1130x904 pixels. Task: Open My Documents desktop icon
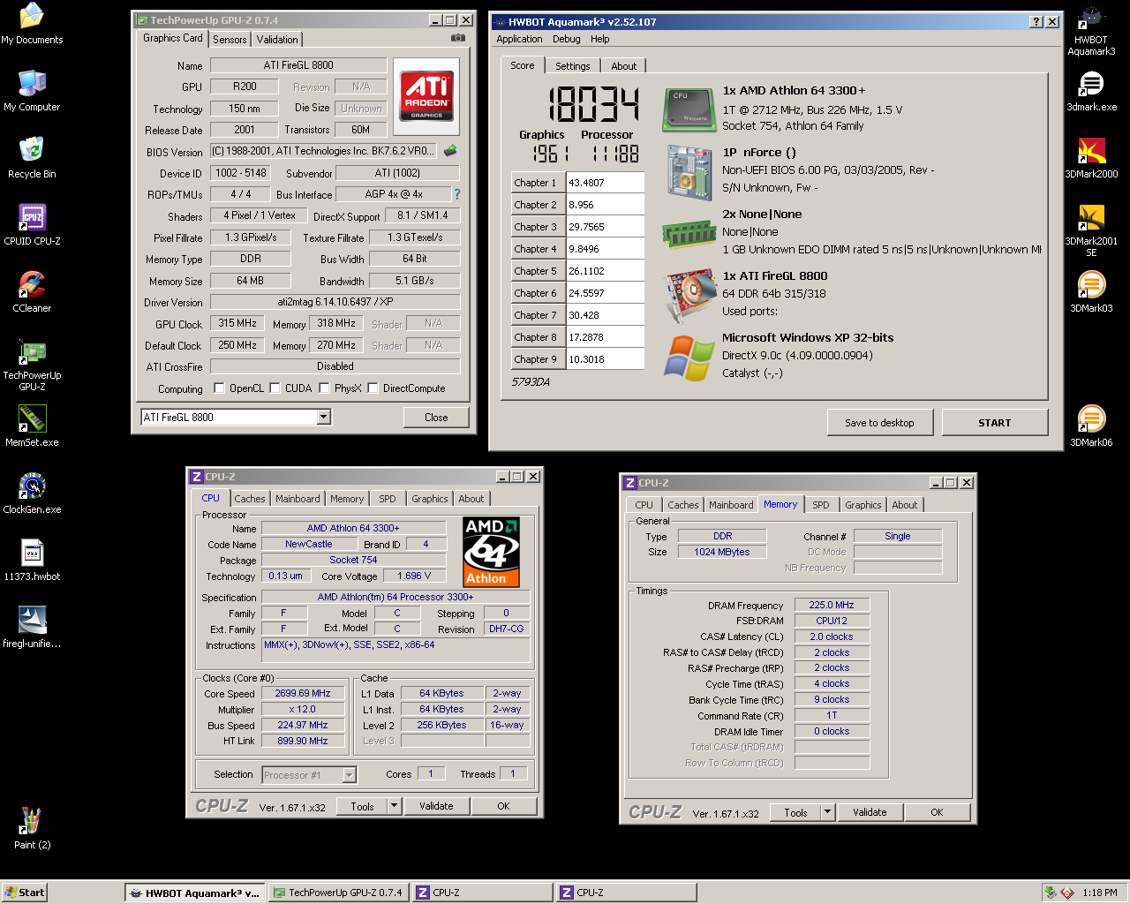(x=32, y=24)
